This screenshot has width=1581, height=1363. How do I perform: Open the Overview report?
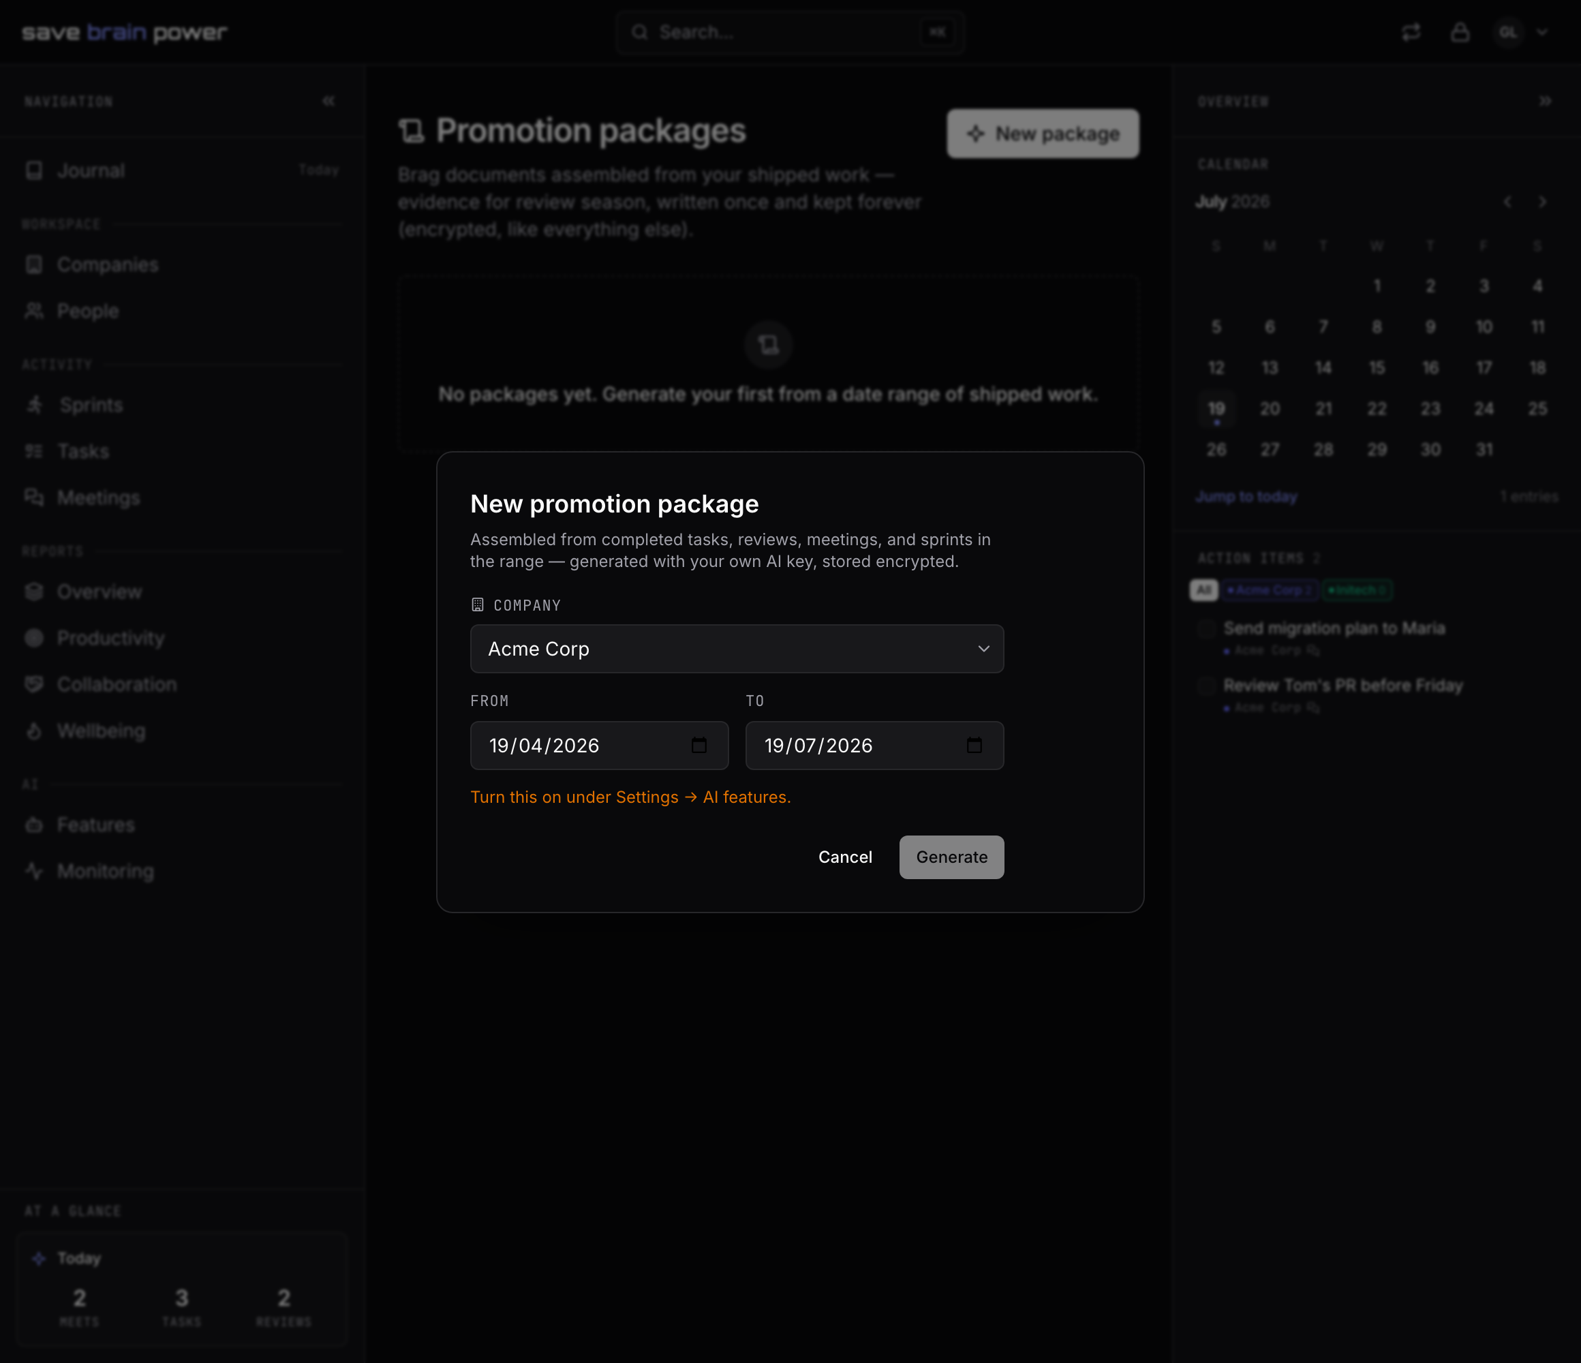coord(181,592)
